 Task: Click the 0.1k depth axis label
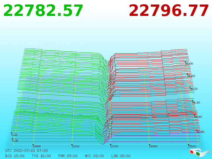point(15,141)
